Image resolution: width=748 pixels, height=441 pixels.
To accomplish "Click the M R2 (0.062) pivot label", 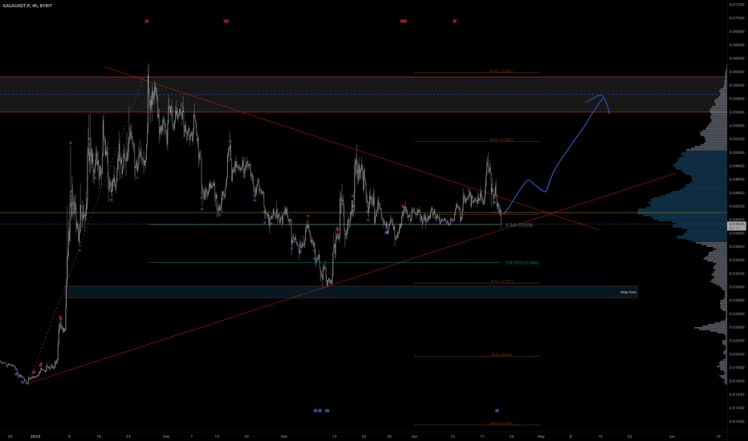I will 502,71.
